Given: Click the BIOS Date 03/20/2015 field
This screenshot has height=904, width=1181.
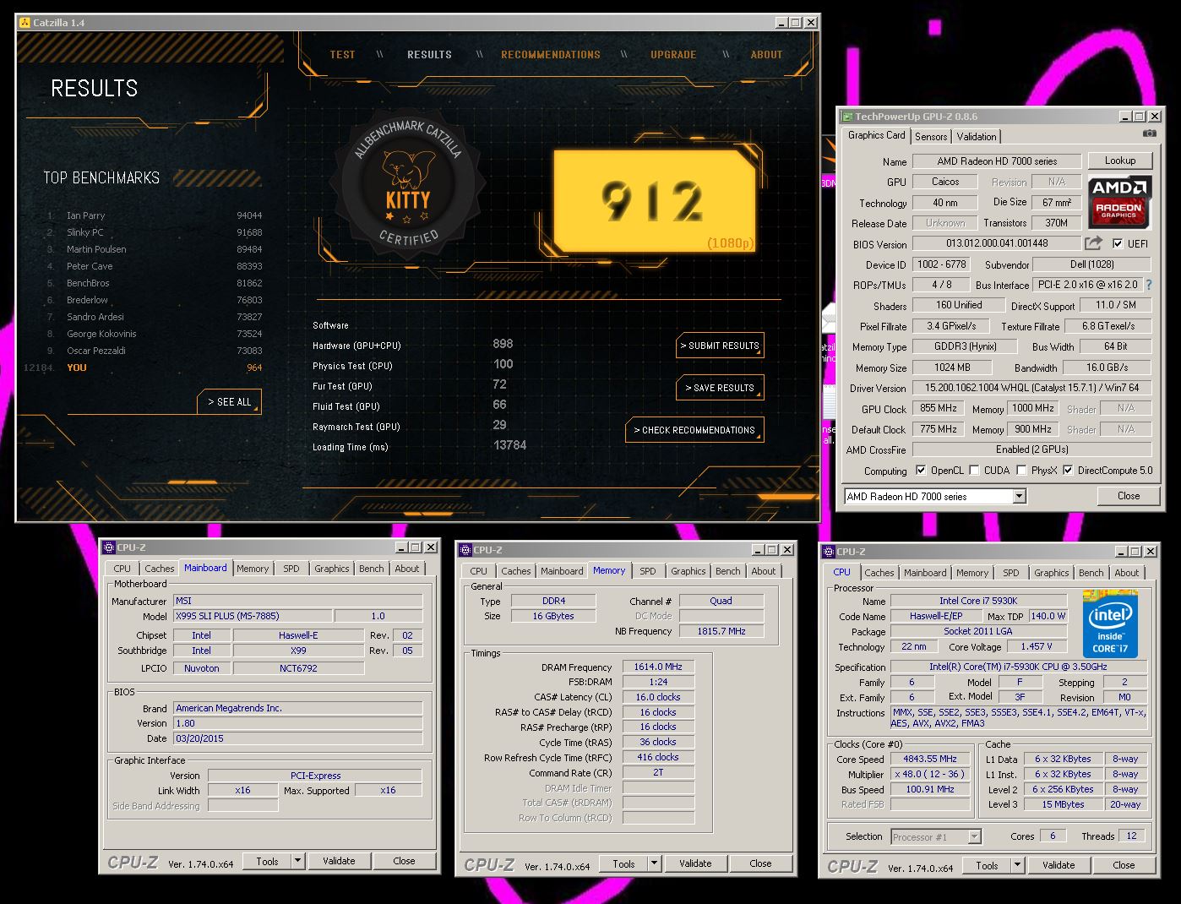Looking at the screenshot, I should [x=297, y=738].
